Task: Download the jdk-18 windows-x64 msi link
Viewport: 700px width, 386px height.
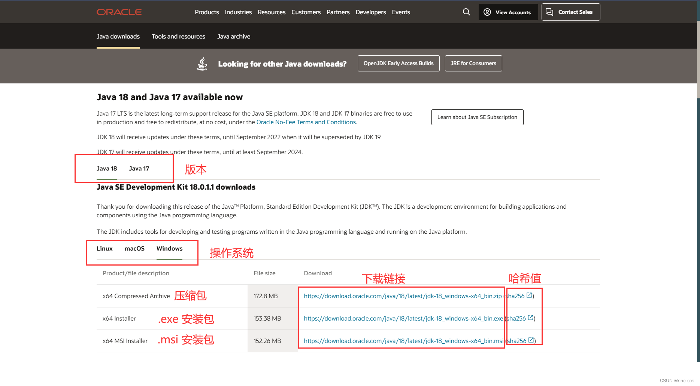Action: (x=404, y=341)
